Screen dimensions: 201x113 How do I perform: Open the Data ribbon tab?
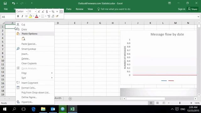pos(69,9)
